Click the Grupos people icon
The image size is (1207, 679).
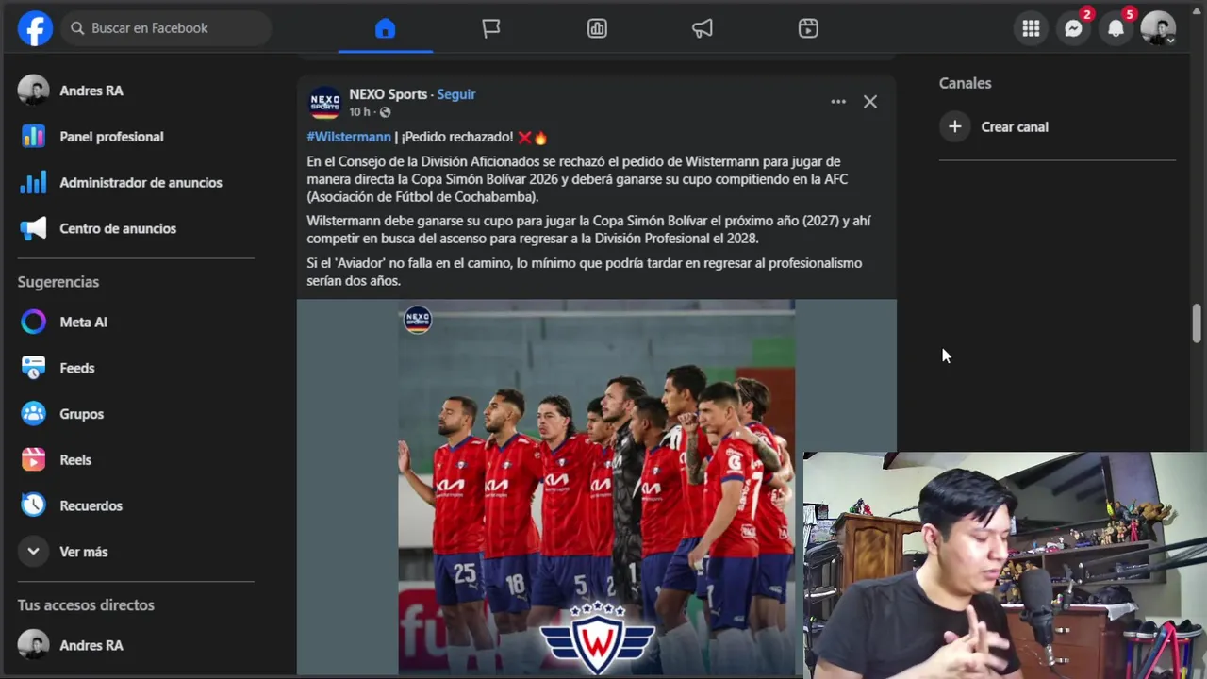pos(33,414)
